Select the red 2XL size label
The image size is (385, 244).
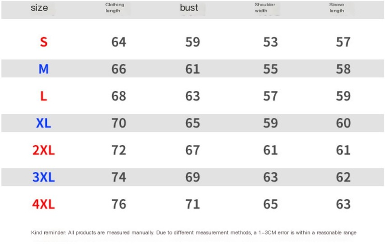(43, 150)
